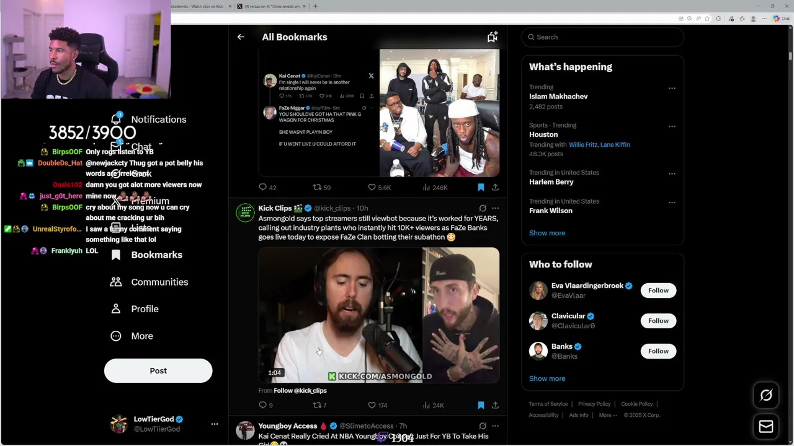Image resolution: width=794 pixels, height=446 pixels.
Task: Open Ads info footer link
Action: [x=579, y=415]
